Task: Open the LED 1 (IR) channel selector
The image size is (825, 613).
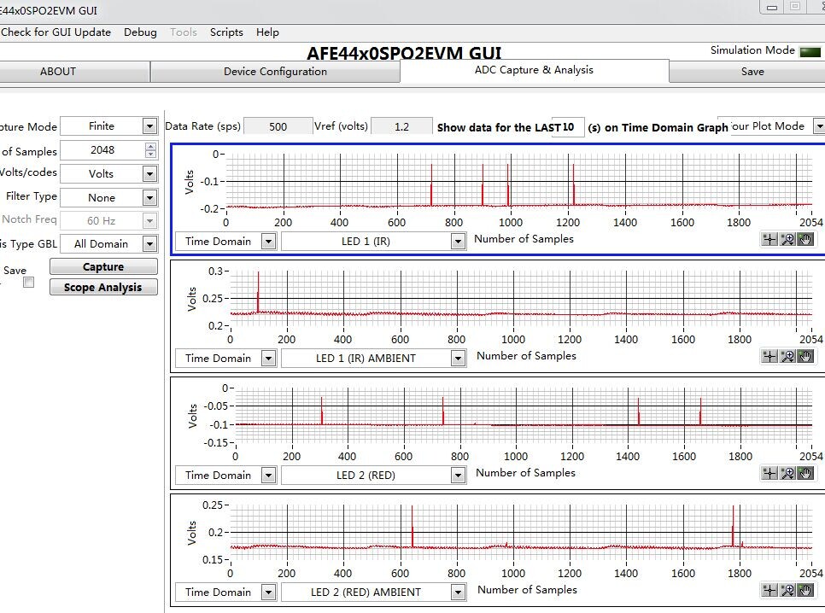Action: 459,242
